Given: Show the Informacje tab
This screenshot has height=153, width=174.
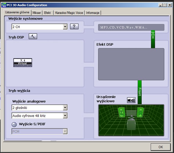Looking at the screenshot, I should [x=93, y=13].
